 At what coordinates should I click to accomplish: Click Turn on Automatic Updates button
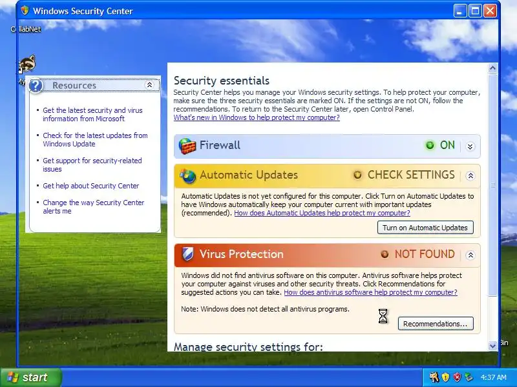coord(425,228)
